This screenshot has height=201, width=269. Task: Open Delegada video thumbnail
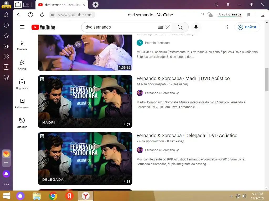coord(85,159)
